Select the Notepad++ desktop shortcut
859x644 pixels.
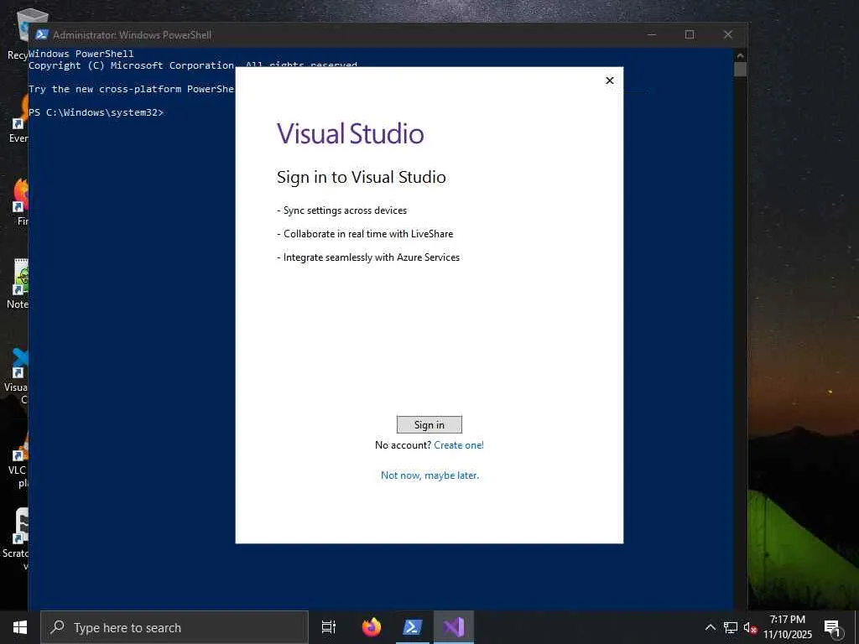[x=18, y=283]
